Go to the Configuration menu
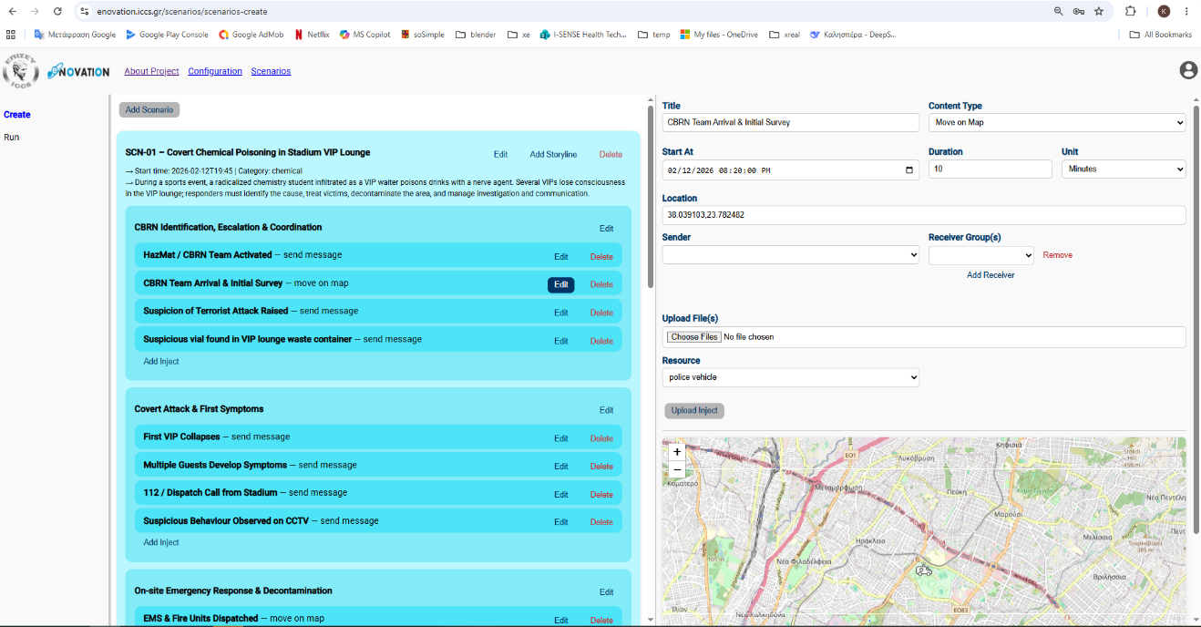Viewport: 1201px width, 627px height. click(x=215, y=71)
